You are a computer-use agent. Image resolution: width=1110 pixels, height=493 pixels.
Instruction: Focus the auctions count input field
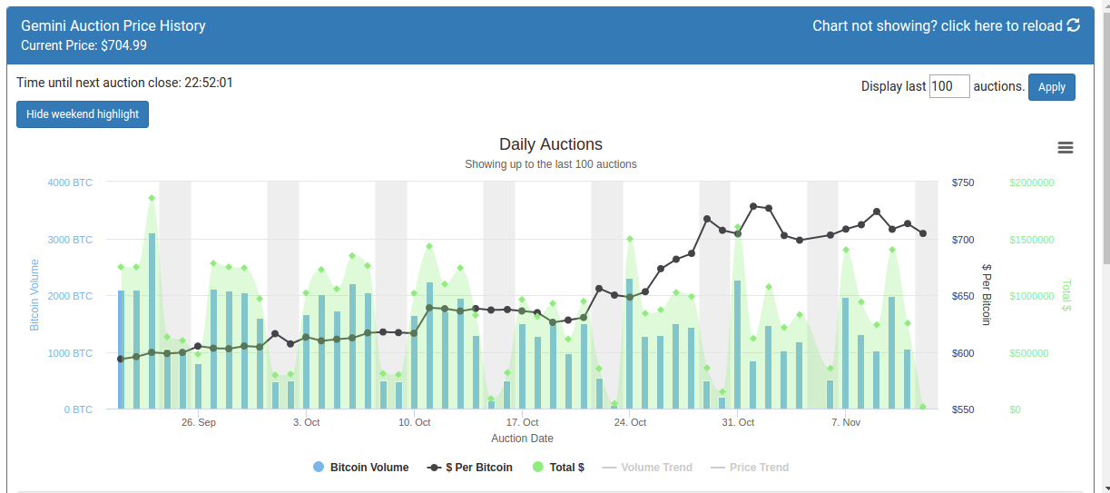coord(949,86)
